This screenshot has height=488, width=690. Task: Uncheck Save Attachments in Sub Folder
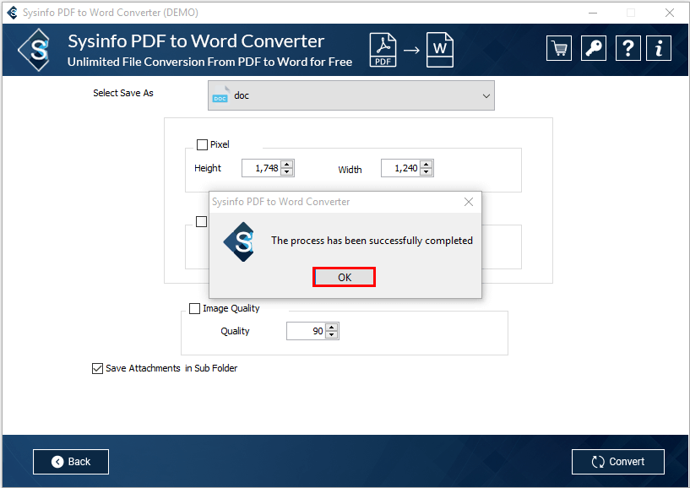pos(97,368)
